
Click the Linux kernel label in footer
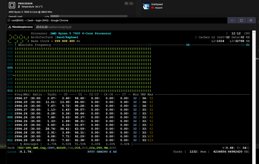click(x=12, y=152)
